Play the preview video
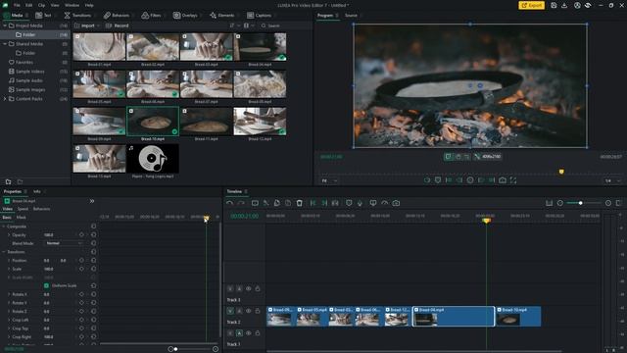Image resolution: width=627 pixels, height=353 pixels. point(470,180)
